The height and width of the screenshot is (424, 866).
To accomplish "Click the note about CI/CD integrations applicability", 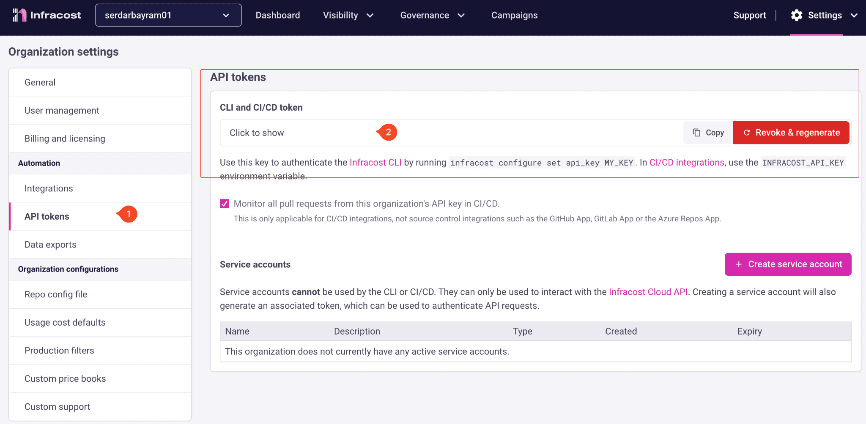I will (x=477, y=219).
